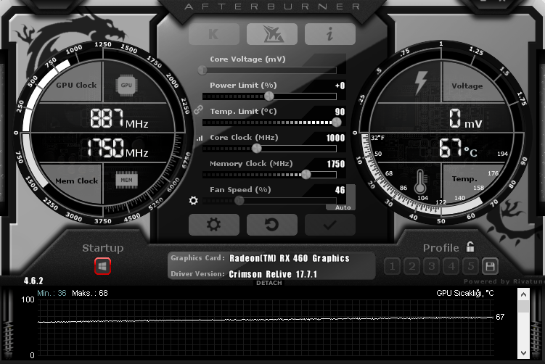Open the Kombustor K button
The width and height of the screenshot is (545, 364).
point(214,34)
